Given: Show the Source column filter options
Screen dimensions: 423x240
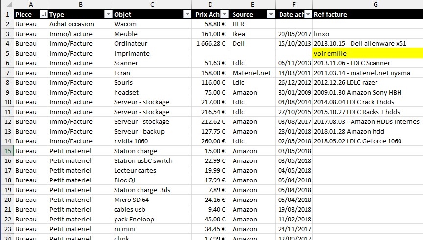Looking at the screenshot, I should 270,14.
